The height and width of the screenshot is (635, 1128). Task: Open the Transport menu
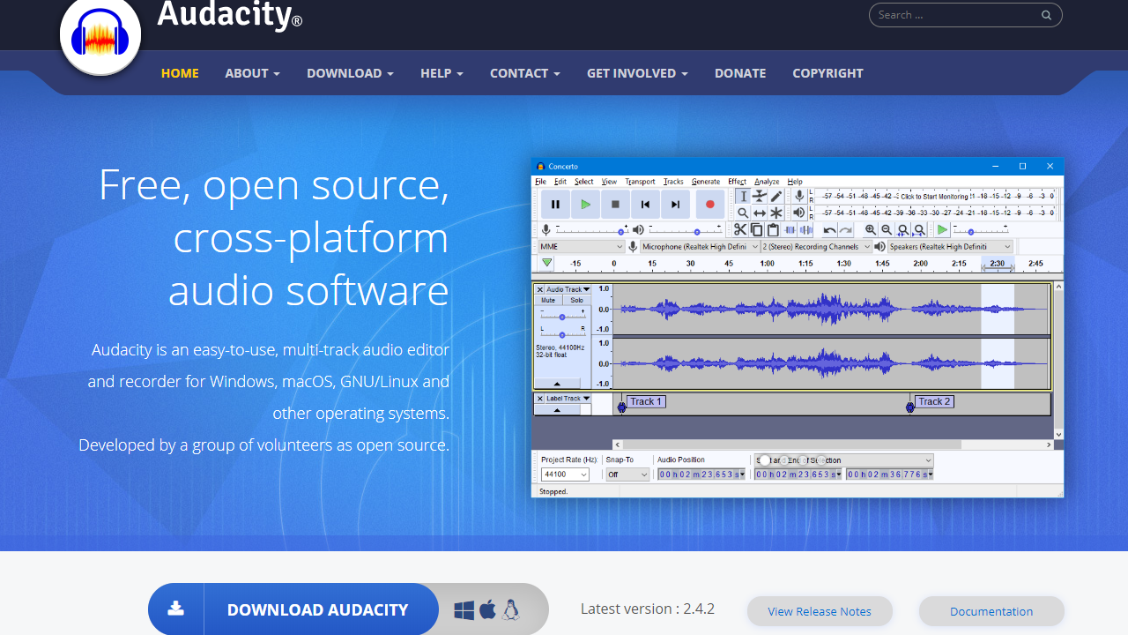click(x=640, y=181)
